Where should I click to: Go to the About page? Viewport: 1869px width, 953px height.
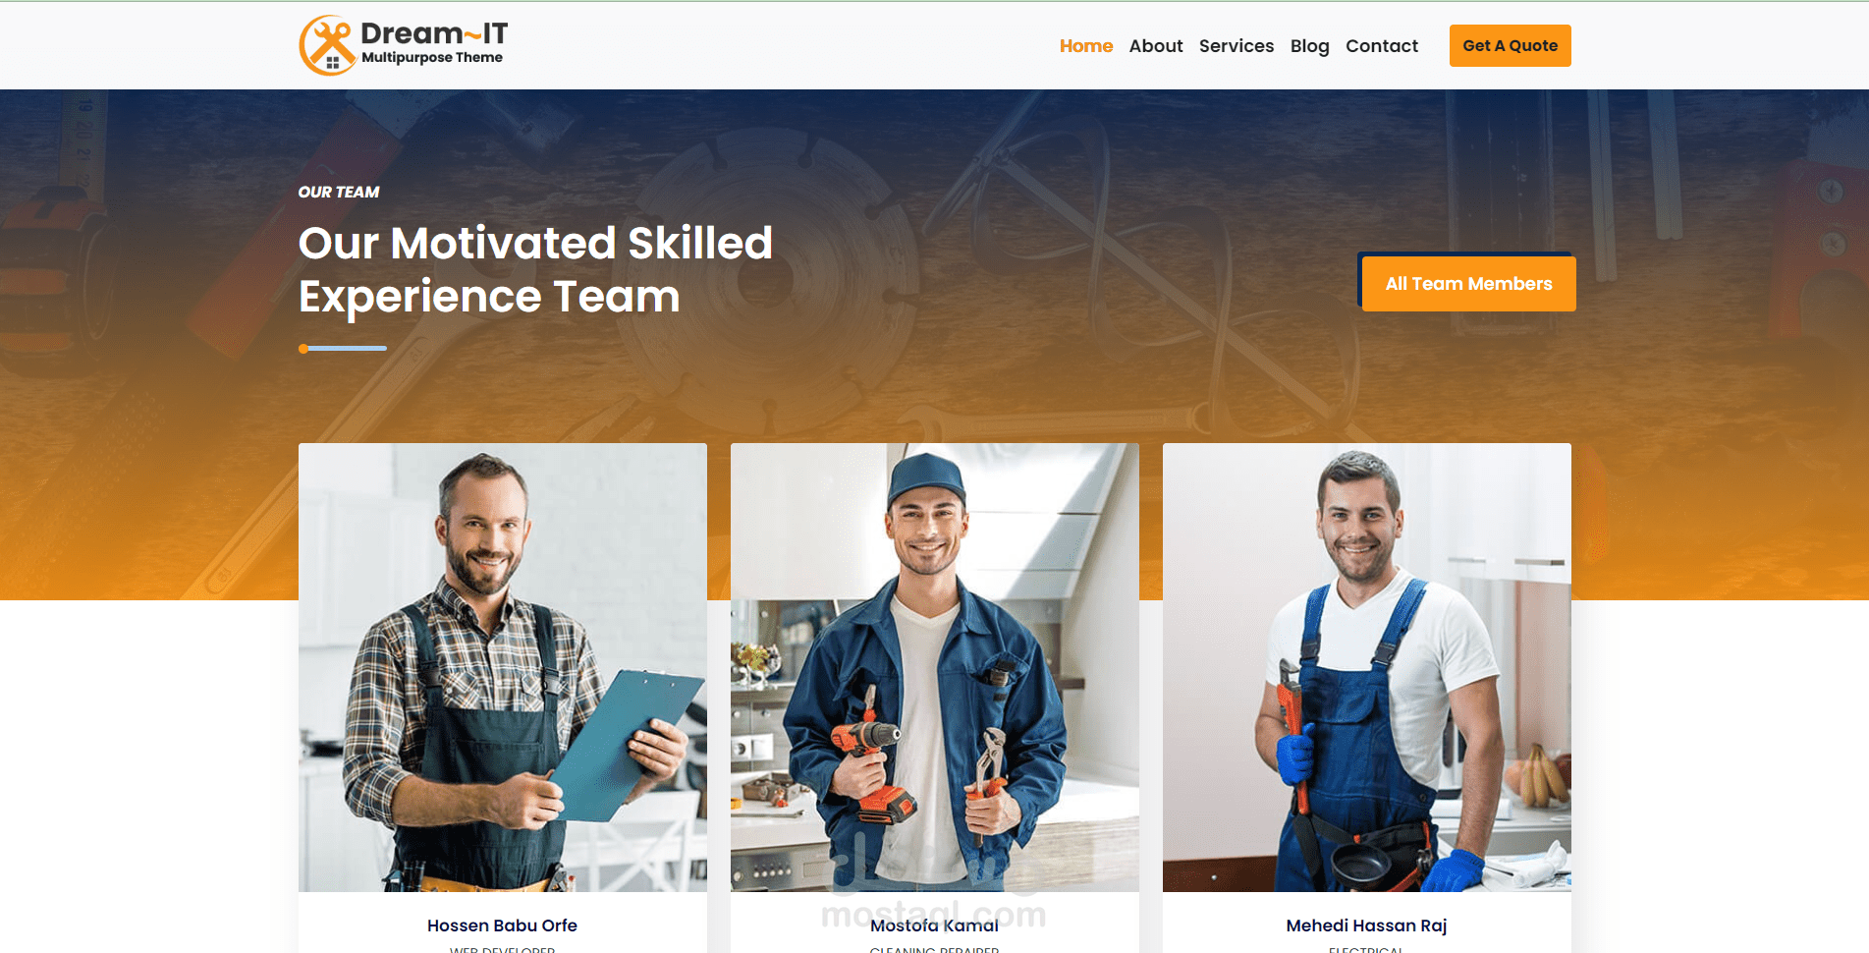coord(1156,46)
